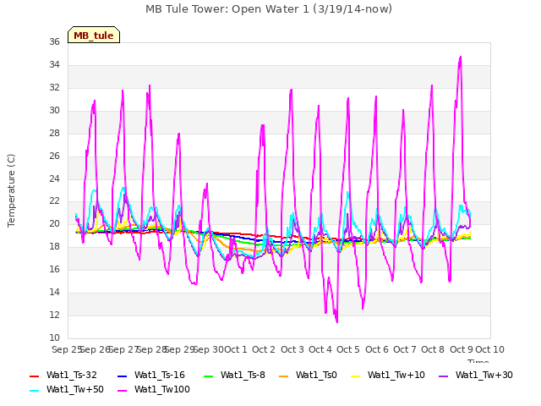This screenshot has height=406, width=541.
Task: Click the Oct 10 x-axis tick label
Action: tap(490, 349)
